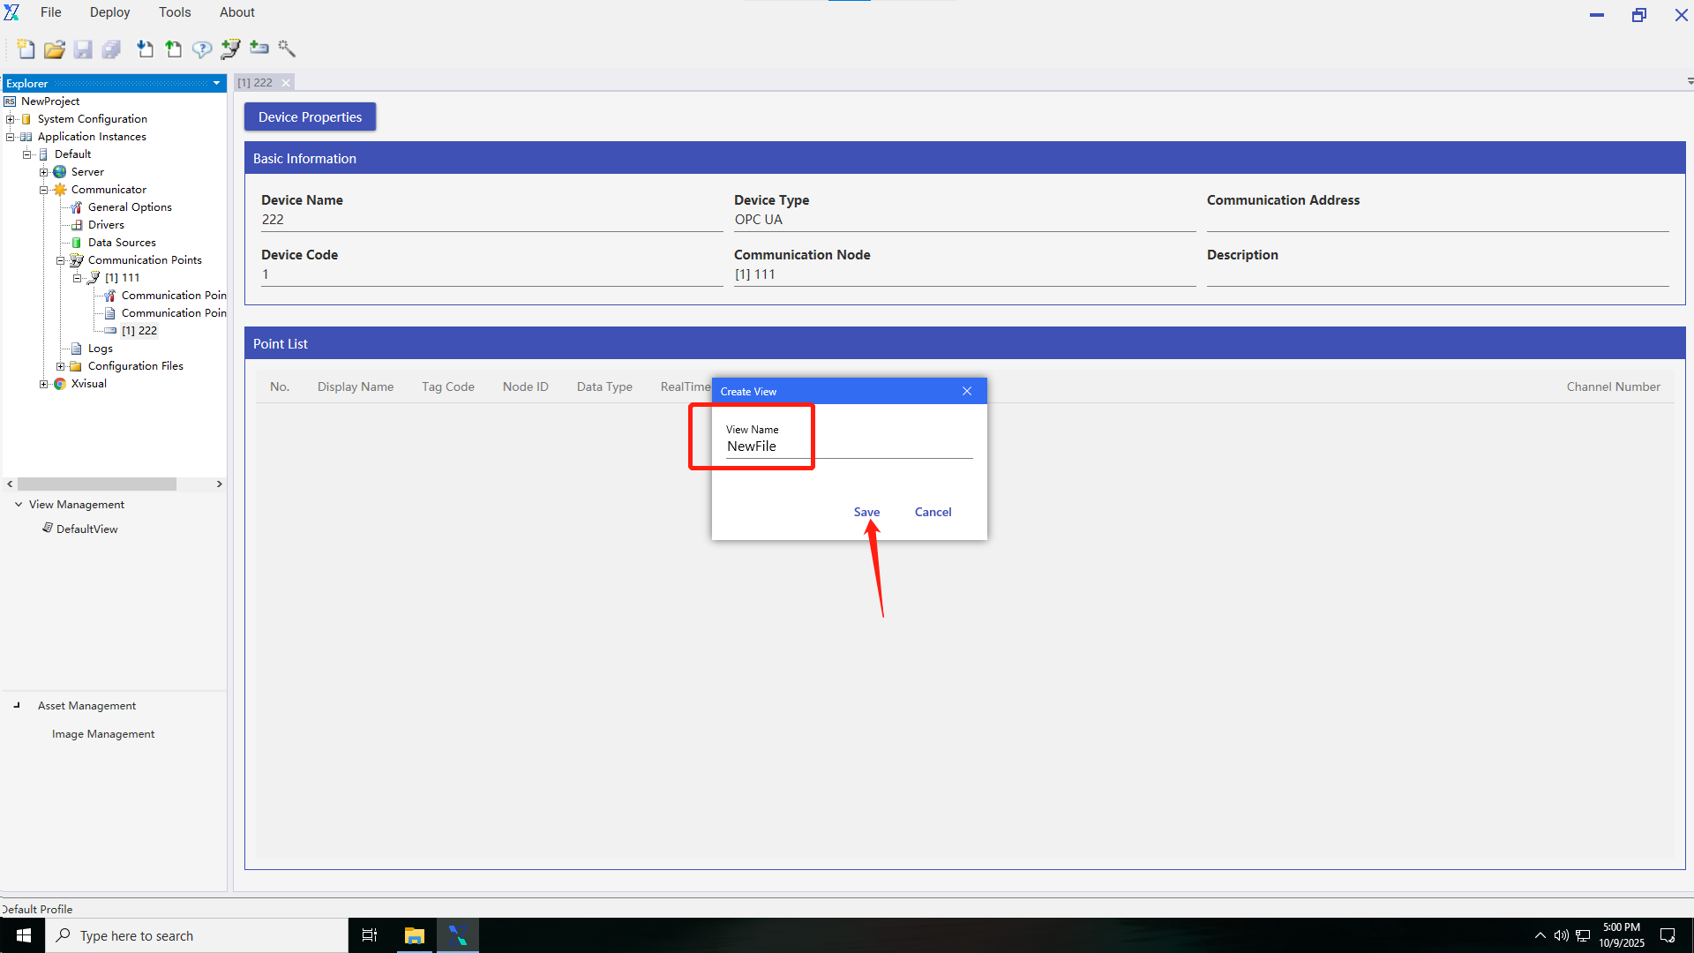Open the Deploy menu
The image size is (1694, 953).
109,12
